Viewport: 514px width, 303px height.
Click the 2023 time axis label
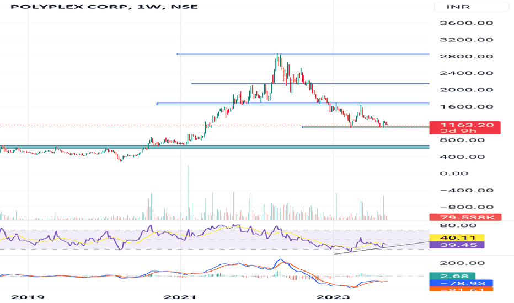pos(333,297)
